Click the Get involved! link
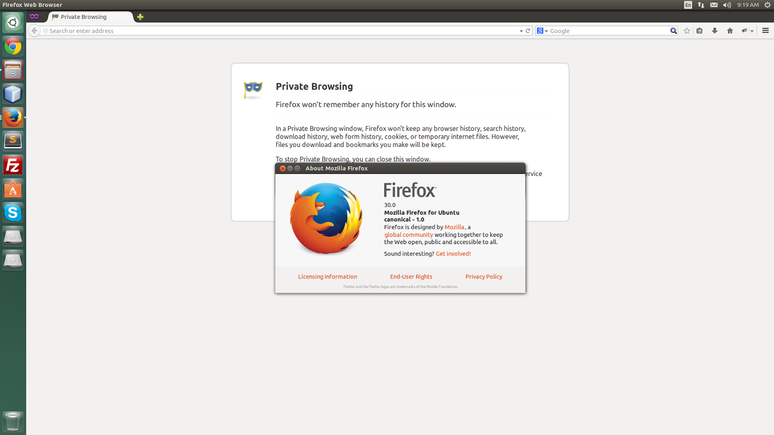 click(453, 253)
